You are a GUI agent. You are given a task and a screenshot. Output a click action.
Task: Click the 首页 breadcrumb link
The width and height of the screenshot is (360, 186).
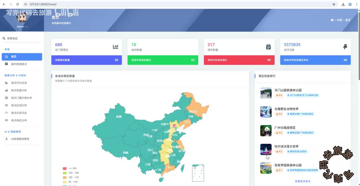pyautogui.click(x=348, y=20)
